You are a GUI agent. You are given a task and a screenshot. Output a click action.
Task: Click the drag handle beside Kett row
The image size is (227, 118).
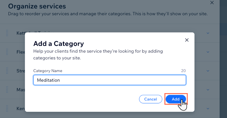coord(7,33)
